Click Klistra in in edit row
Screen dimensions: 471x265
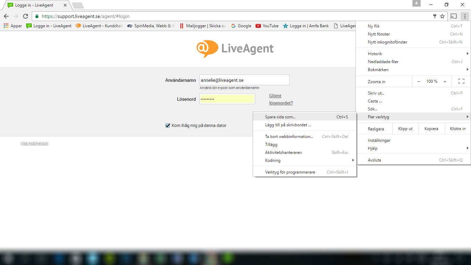click(x=458, y=129)
